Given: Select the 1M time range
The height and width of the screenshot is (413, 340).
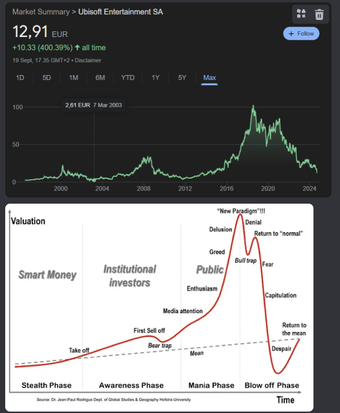Looking at the screenshot, I should [74, 77].
